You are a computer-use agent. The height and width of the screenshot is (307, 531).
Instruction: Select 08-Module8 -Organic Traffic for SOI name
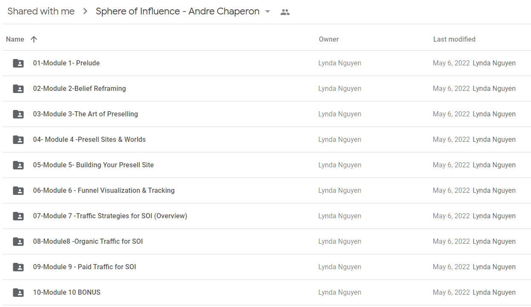(x=88, y=241)
